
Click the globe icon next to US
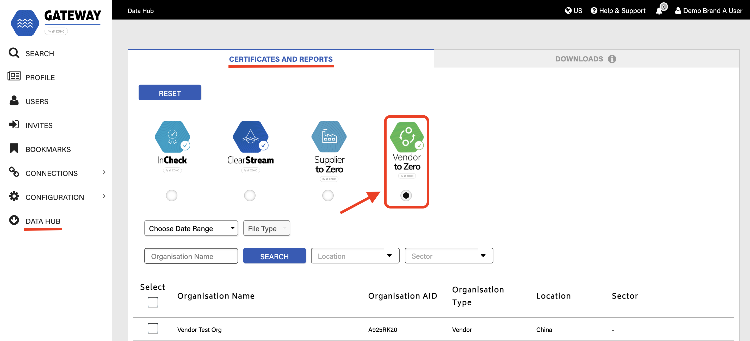568,10
